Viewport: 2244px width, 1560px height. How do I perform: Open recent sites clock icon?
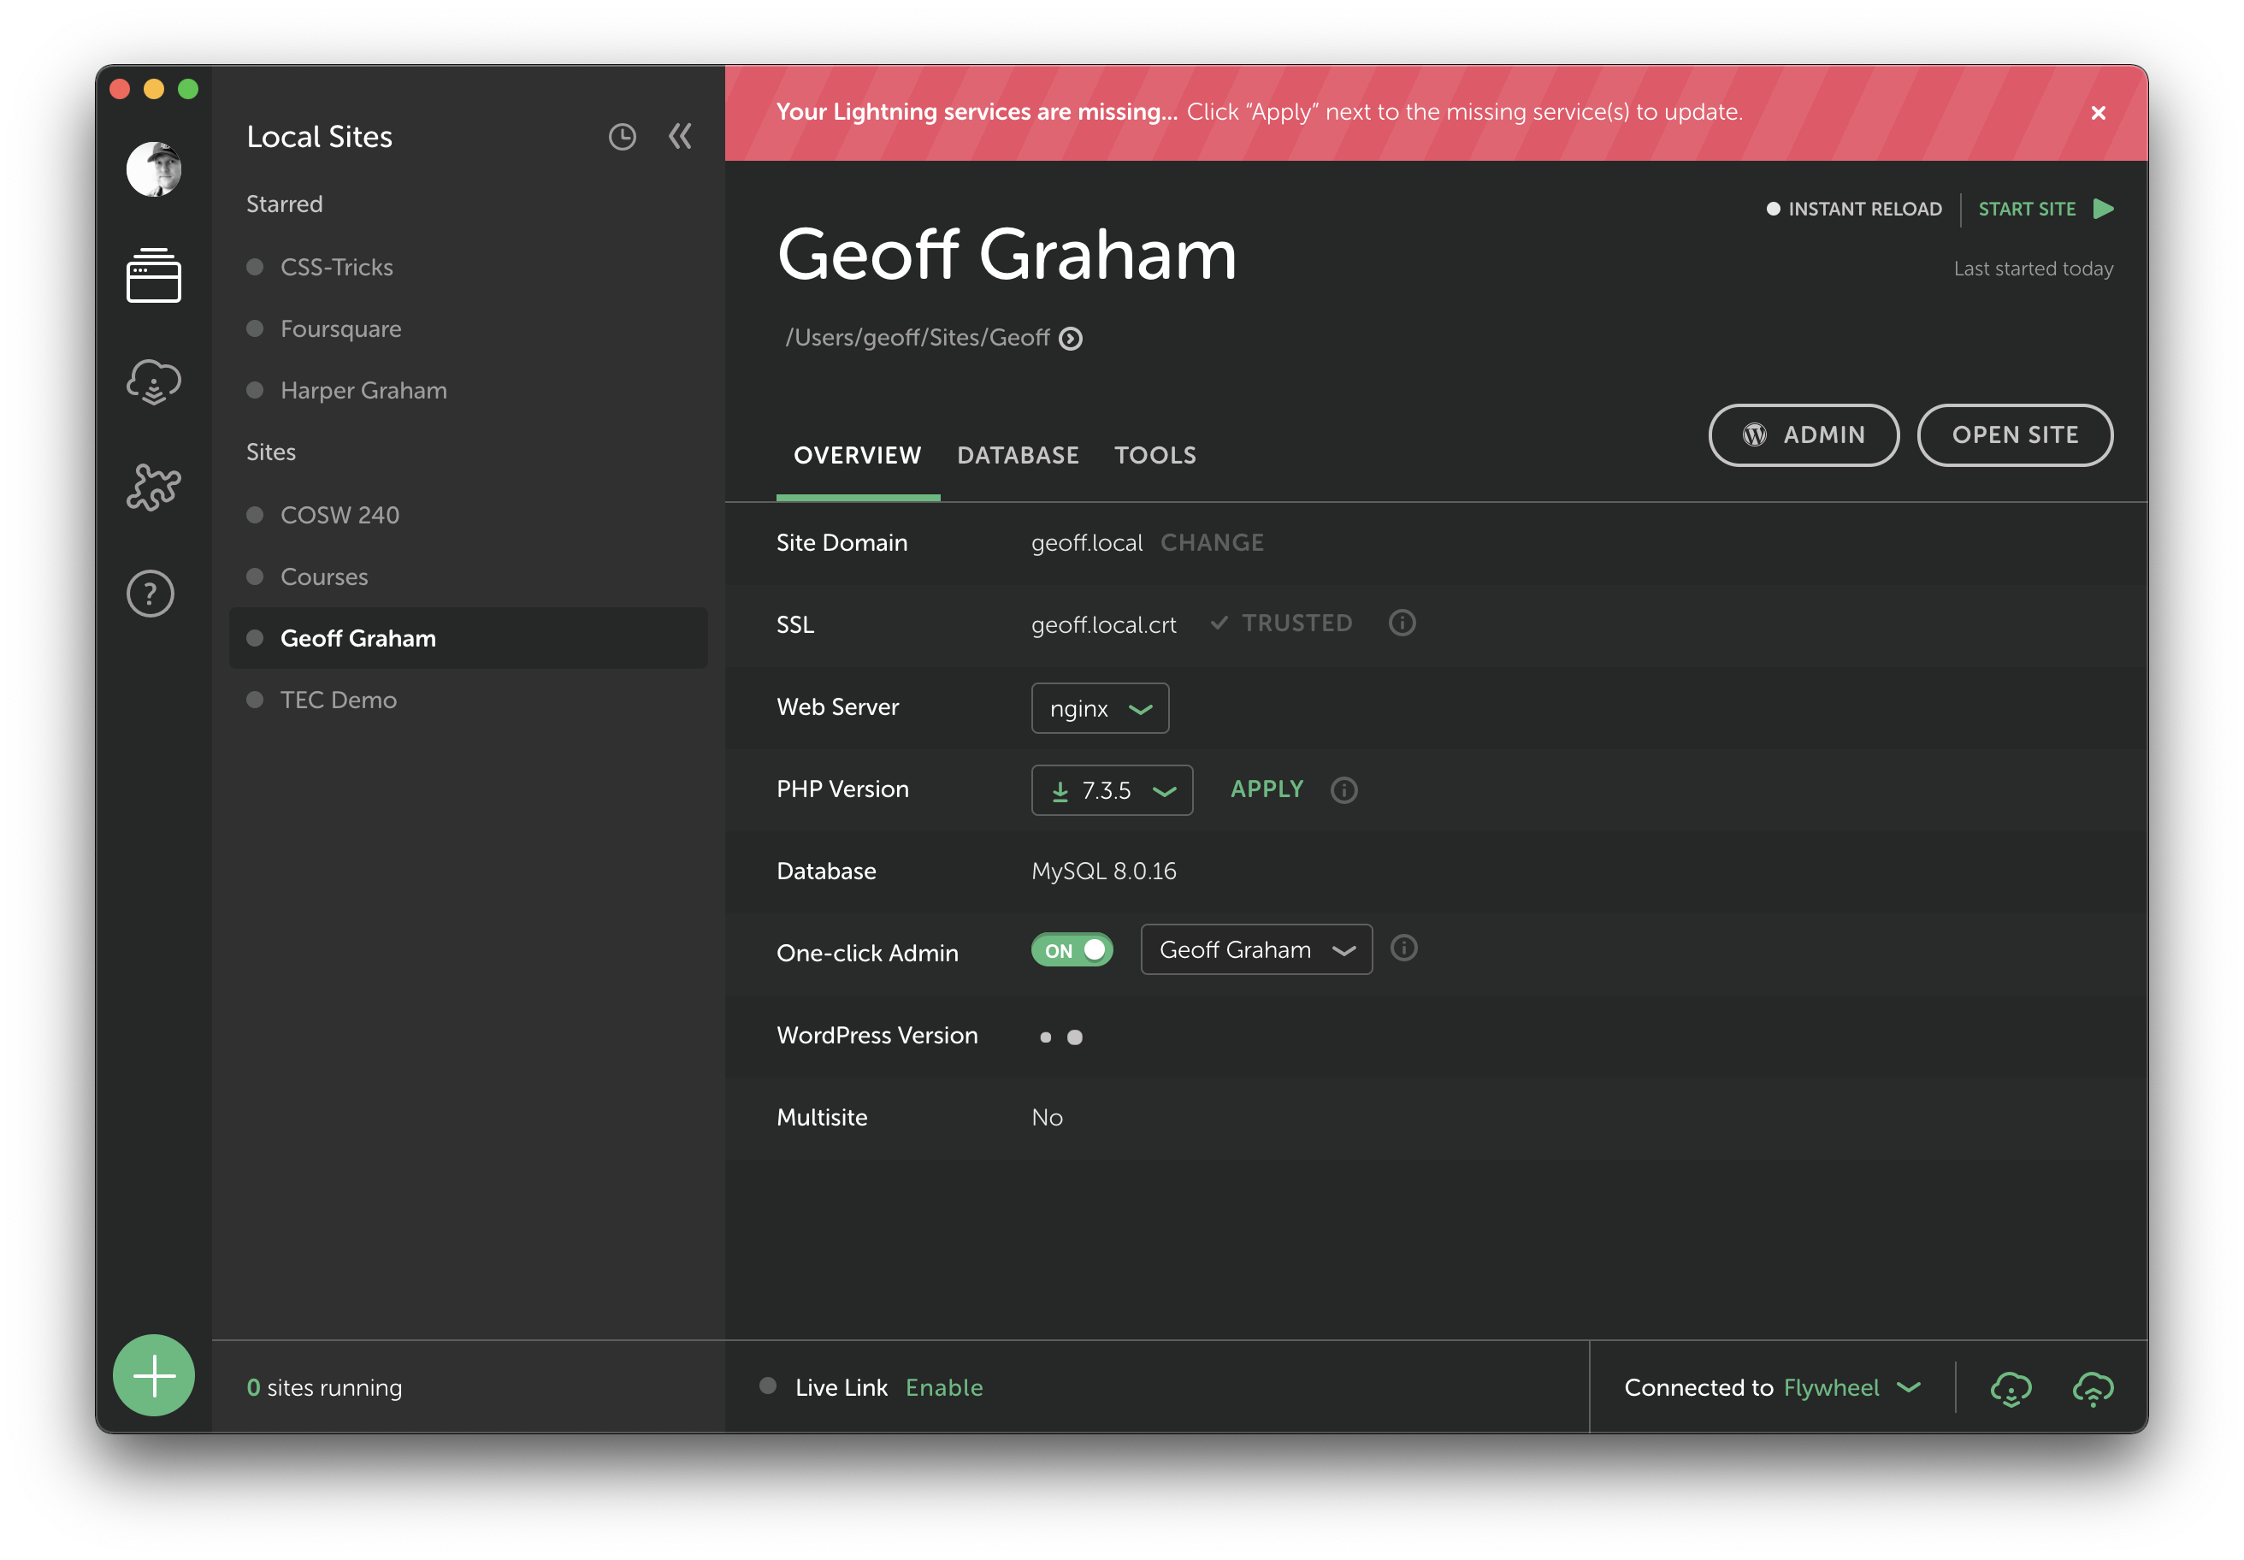click(622, 137)
